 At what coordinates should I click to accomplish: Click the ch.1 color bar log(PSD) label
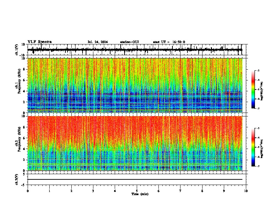[x=262, y=91]
